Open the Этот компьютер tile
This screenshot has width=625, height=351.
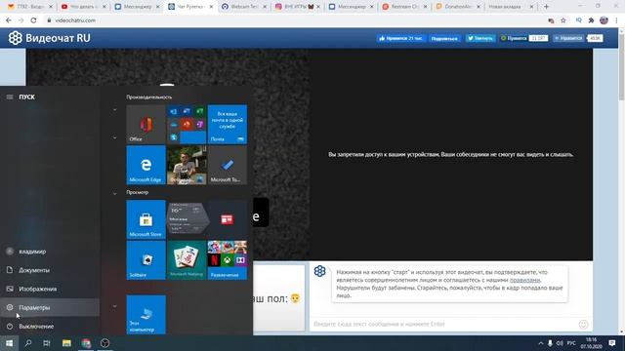(x=146, y=314)
